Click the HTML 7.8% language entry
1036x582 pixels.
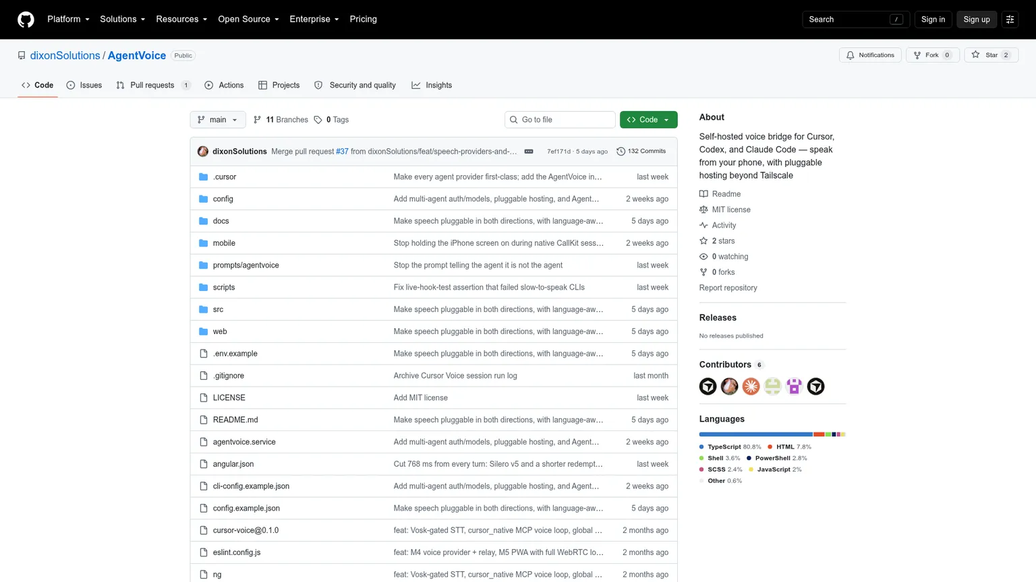point(789,447)
